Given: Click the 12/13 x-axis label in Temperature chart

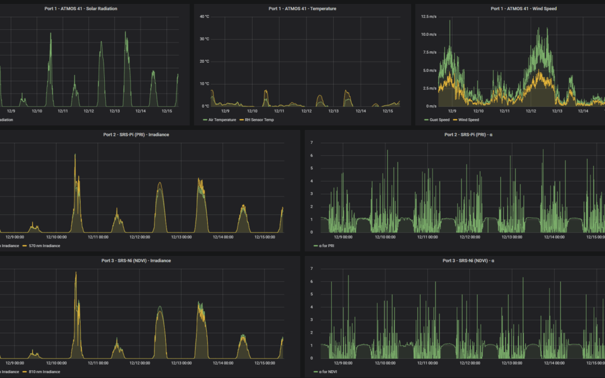Looking at the screenshot, I should tap(333, 111).
